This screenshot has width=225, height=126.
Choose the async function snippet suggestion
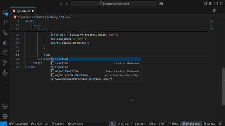point(96,71)
